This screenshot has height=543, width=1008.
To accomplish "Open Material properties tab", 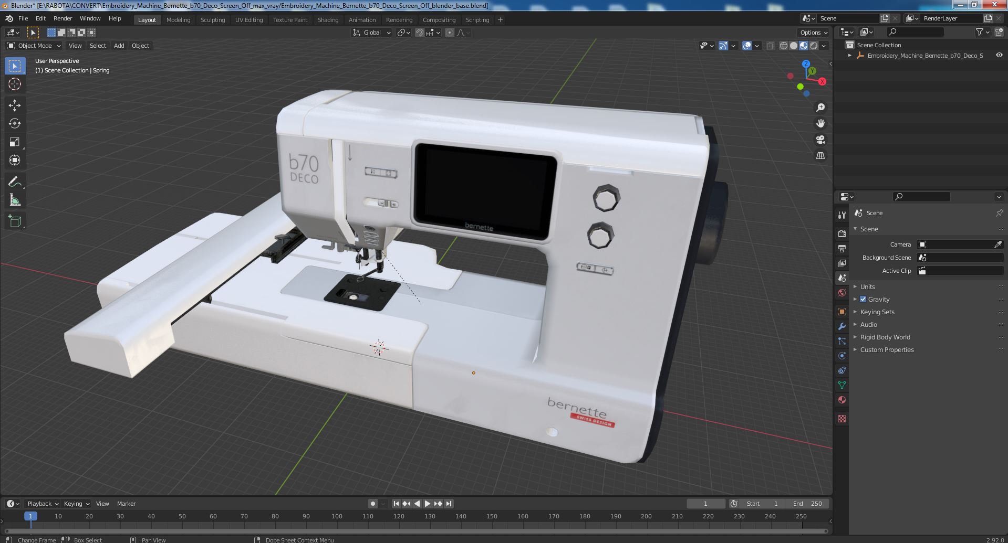I will tap(842, 400).
